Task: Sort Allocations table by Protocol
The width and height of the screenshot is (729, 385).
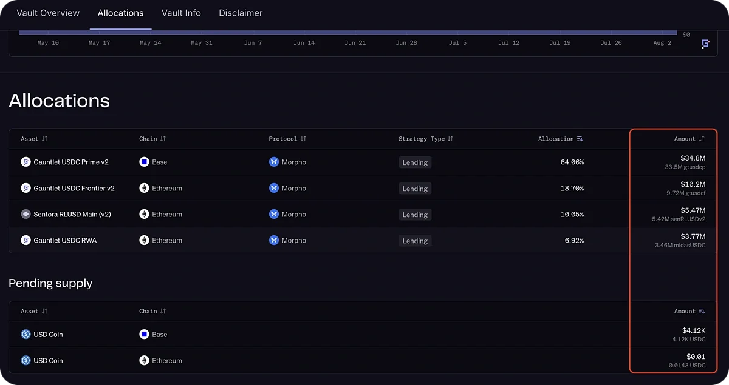Action: point(287,139)
